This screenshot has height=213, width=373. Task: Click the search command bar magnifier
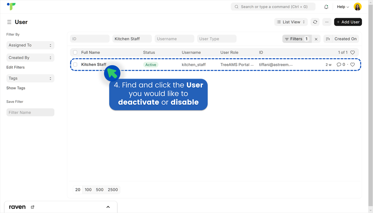click(236, 7)
